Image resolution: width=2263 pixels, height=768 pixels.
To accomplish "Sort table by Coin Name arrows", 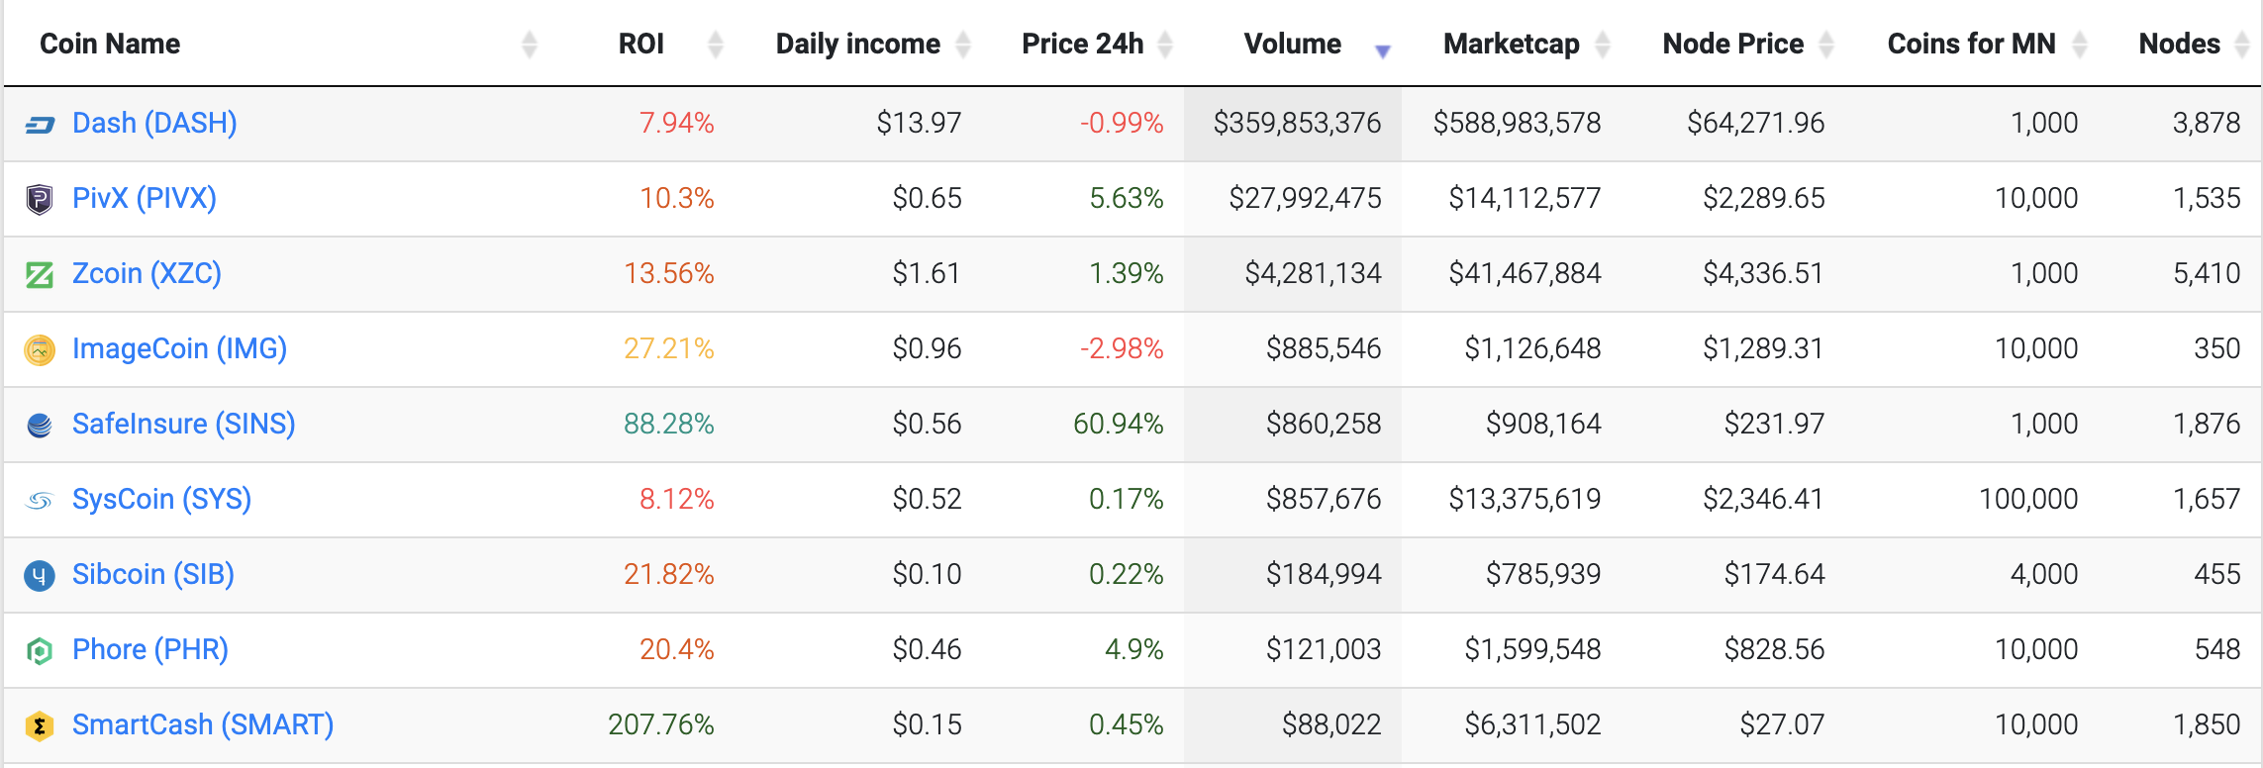I will (530, 45).
